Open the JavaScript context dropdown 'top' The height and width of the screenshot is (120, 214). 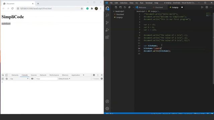click(19, 79)
